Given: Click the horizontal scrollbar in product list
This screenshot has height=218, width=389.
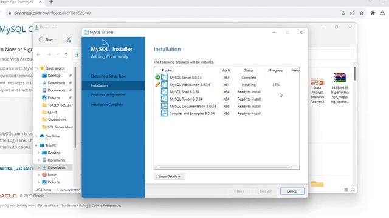Looking at the screenshot, I should point(224,167).
